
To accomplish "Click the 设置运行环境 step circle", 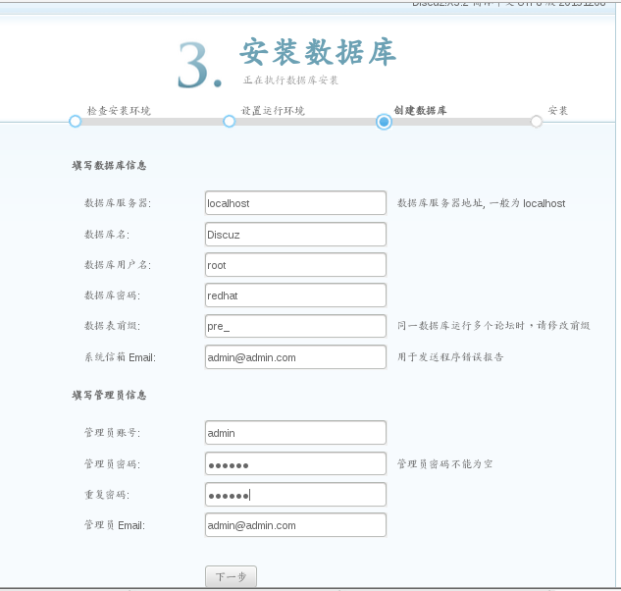I will pyautogui.click(x=229, y=122).
